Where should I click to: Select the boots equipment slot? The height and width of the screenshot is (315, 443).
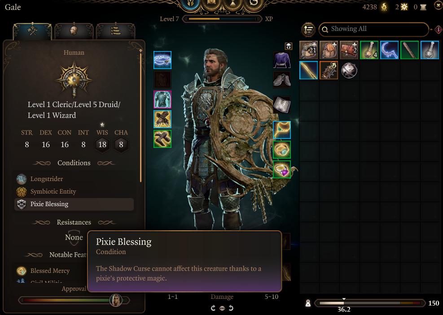[162, 139]
